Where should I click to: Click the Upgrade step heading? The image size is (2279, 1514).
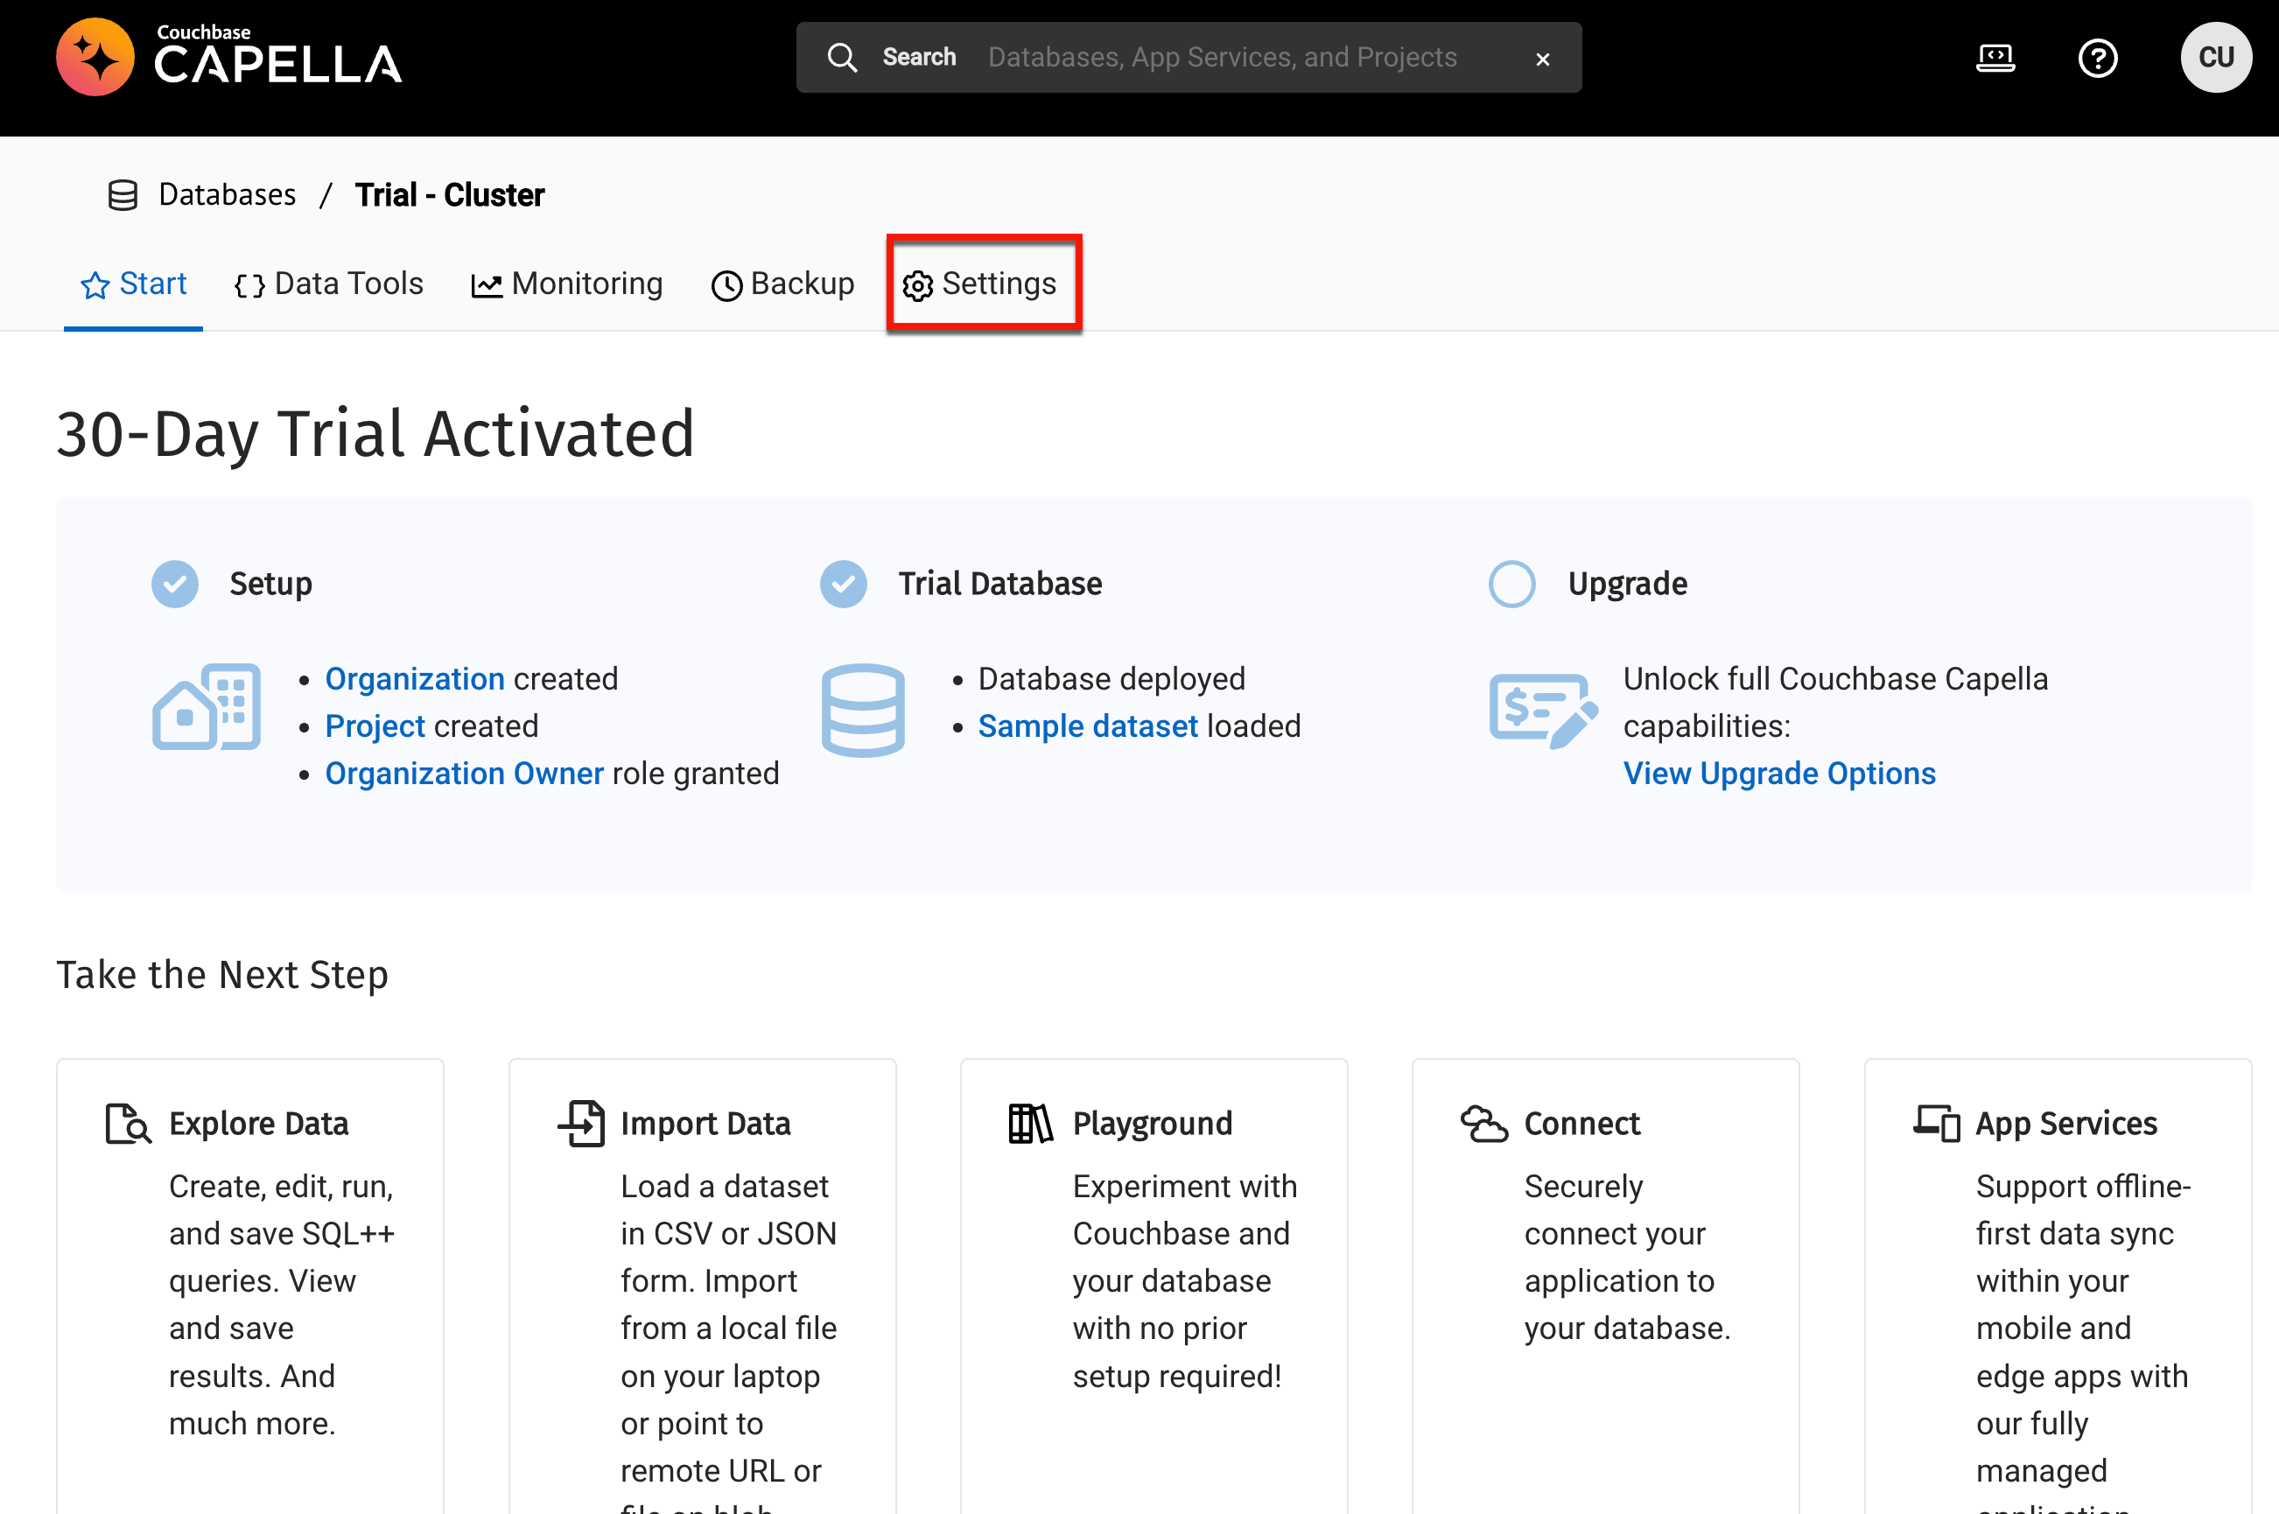(1627, 585)
